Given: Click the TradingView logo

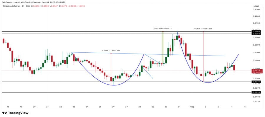Looking at the screenshot, I should point(15,113).
